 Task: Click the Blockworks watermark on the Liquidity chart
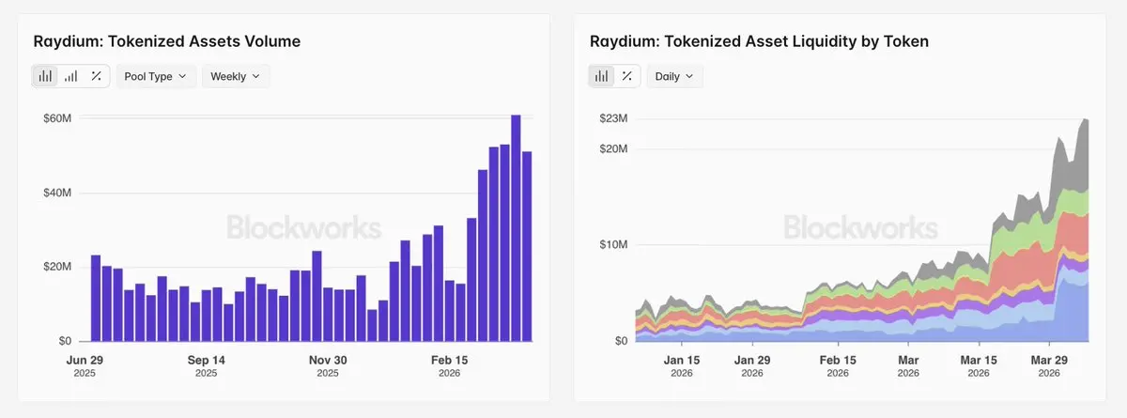(860, 227)
